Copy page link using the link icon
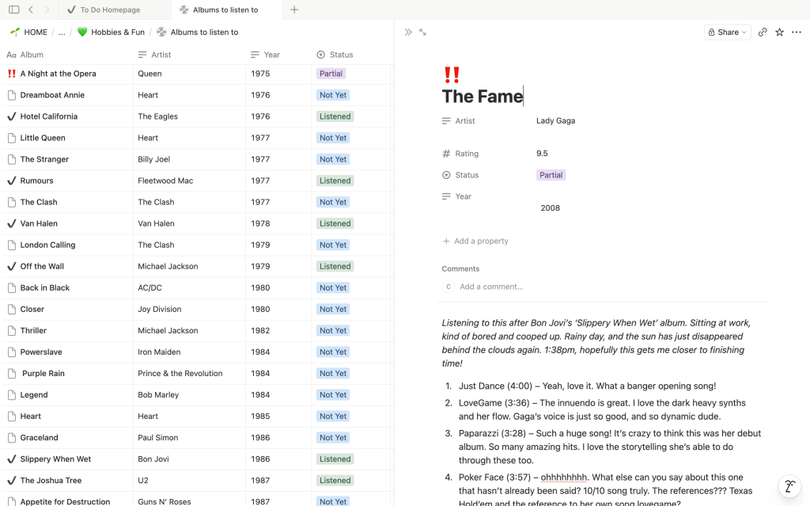Viewport: 810px width, 506px height. click(763, 32)
